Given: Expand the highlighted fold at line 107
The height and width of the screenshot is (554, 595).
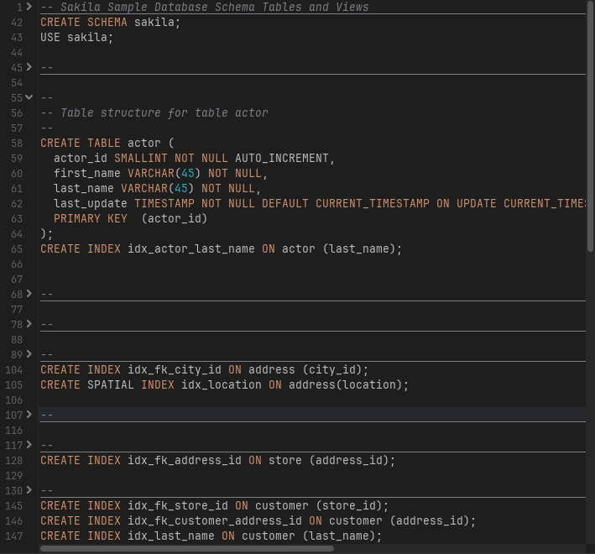Looking at the screenshot, I should pyautogui.click(x=29, y=415).
